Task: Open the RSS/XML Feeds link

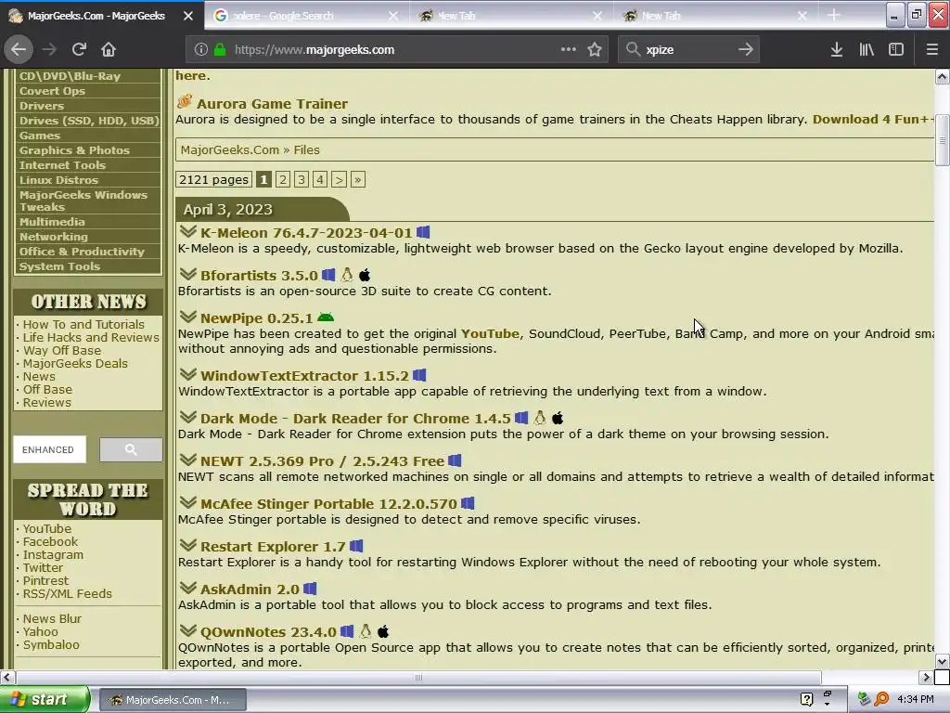Action: [67, 593]
